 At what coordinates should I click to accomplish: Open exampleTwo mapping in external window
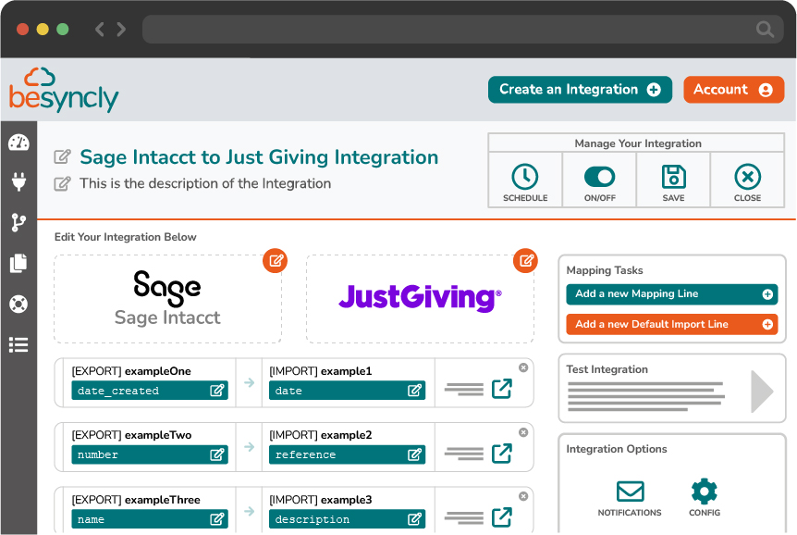click(x=502, y=453)
